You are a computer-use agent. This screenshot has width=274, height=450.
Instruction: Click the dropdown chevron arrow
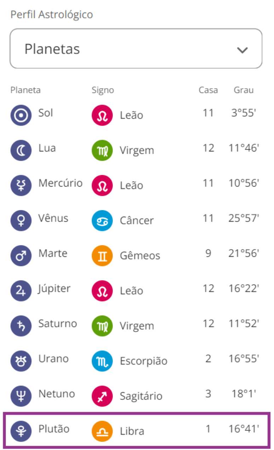pyautogui.click(x=242, y=50)
